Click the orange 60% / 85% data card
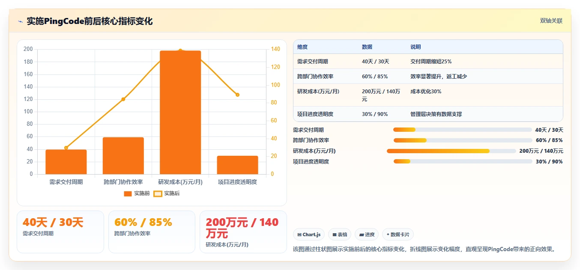This screenshot has width=580, height=270. coord(152,232)
